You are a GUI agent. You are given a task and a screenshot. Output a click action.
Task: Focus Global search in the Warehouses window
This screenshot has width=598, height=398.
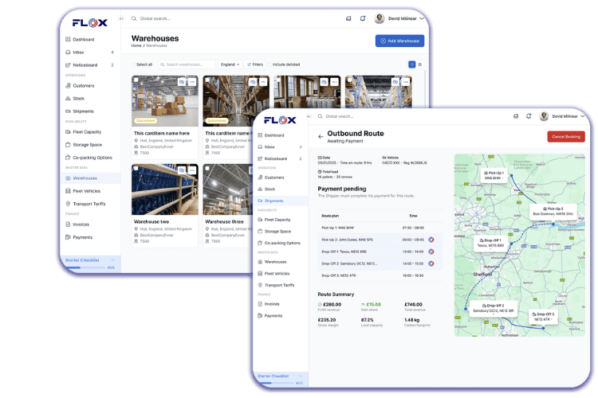tap(154, 18)
